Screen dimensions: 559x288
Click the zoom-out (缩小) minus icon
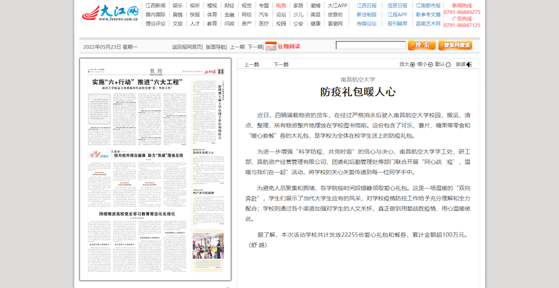click(430, 64)
